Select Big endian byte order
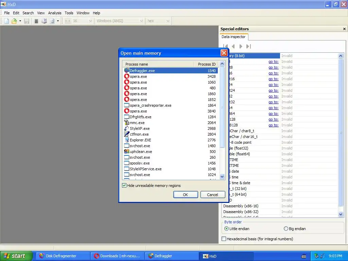 pyautogui.click(x=286, y=229)
